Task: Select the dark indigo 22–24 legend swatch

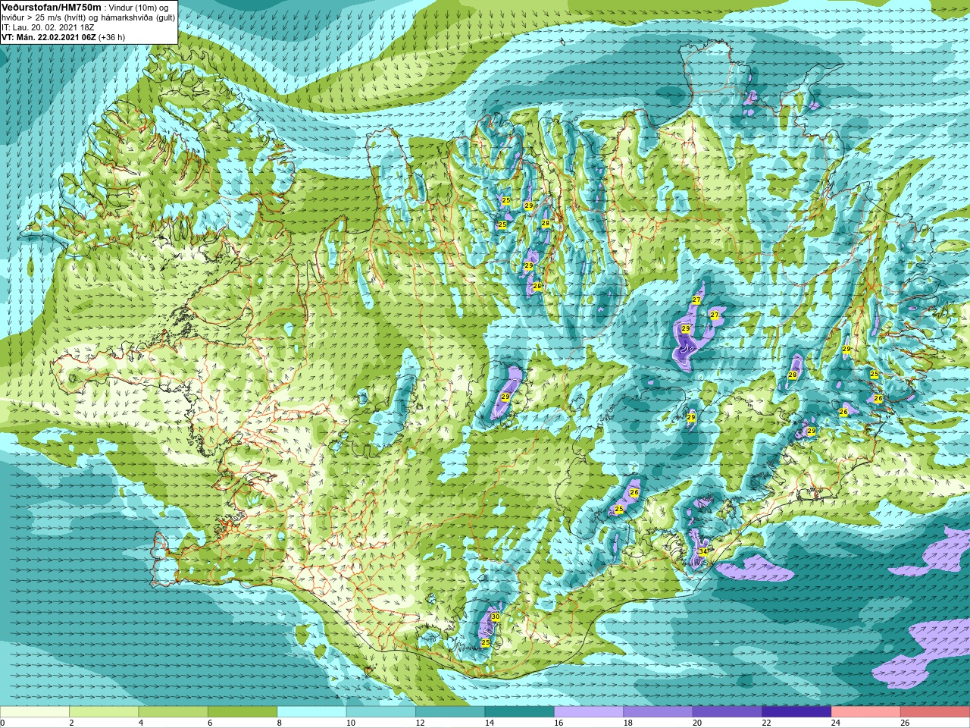Action: (796, 712)
